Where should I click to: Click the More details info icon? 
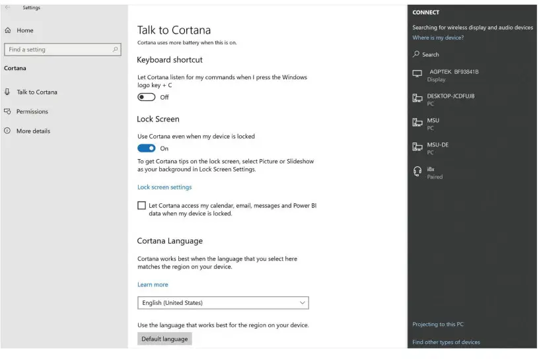7,131
